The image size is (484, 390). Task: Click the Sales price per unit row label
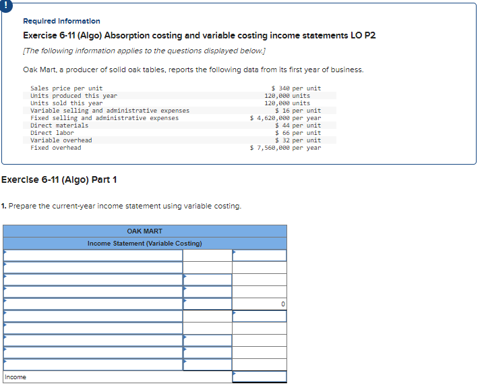click(x=66, y=88)
